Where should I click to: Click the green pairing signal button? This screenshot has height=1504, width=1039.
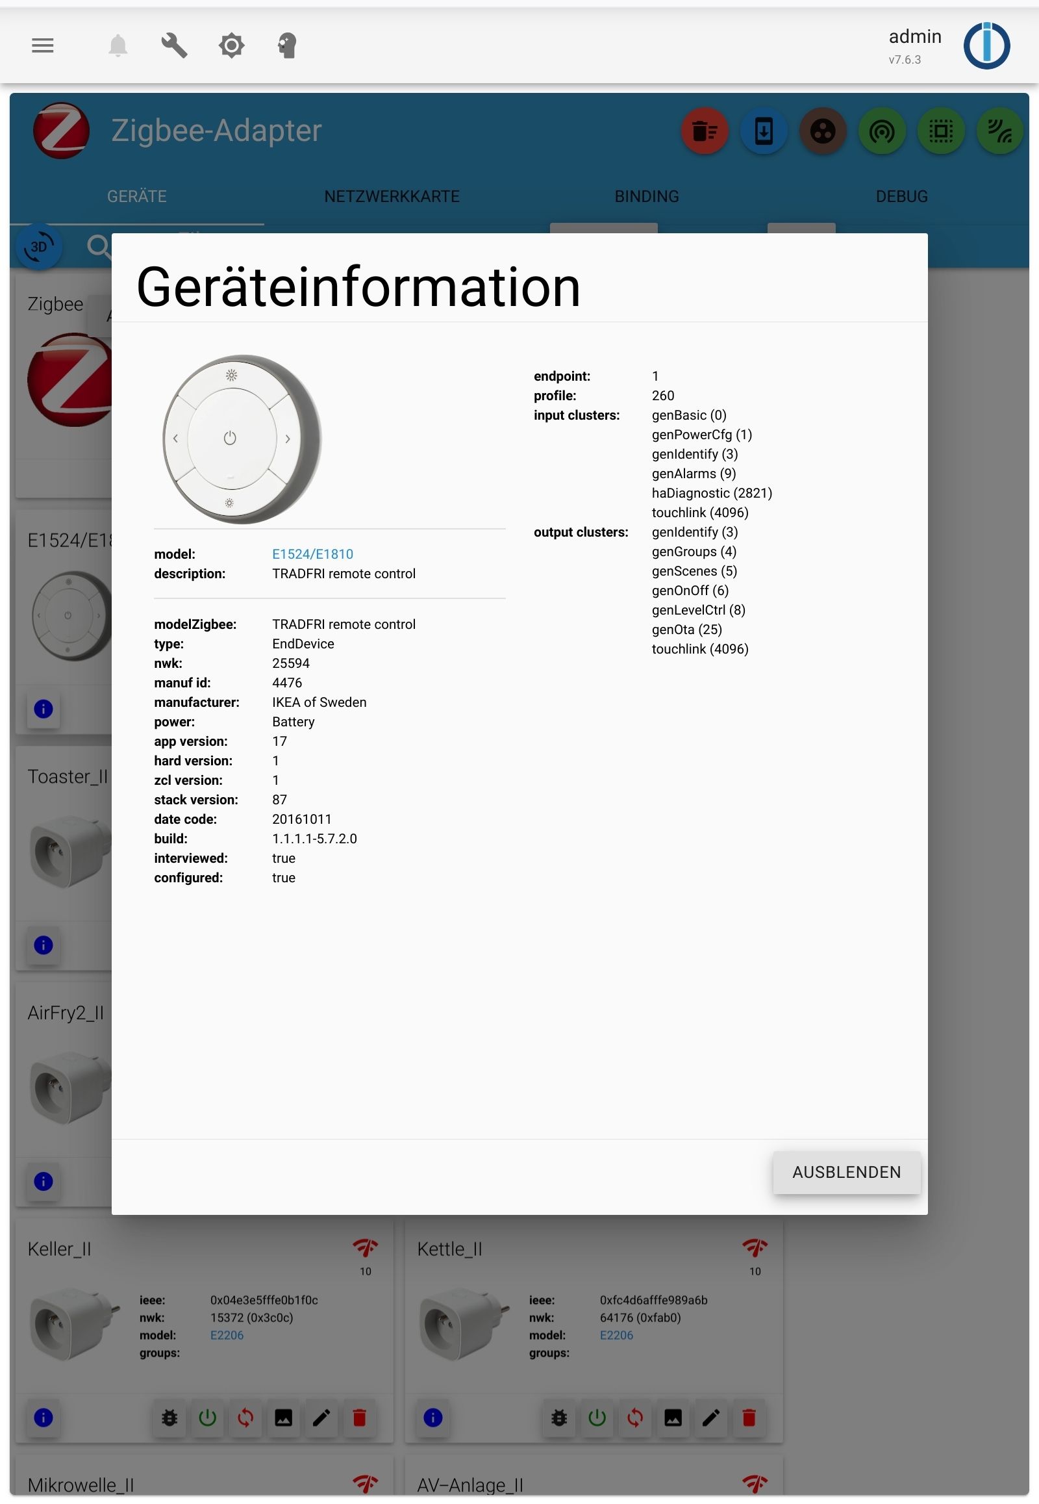(x=1000, y=131)
